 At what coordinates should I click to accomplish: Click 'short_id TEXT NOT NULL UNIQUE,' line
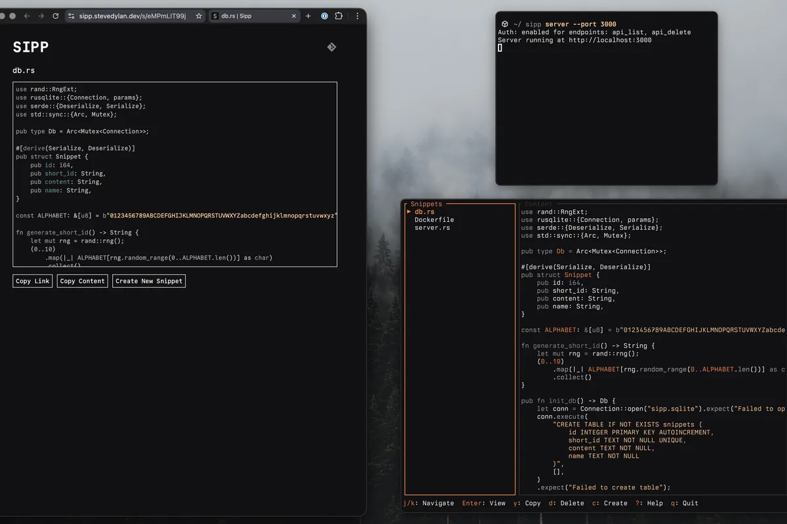(x=628, y=440)
